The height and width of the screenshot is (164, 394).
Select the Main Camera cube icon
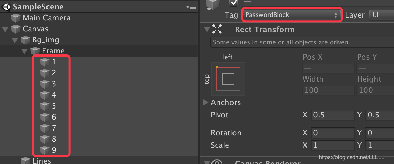pos(16,18)
